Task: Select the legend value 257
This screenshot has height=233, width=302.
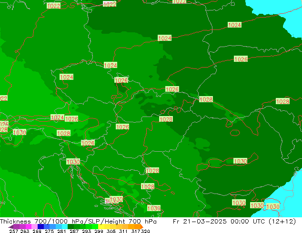Action: (x=13, y=231)
